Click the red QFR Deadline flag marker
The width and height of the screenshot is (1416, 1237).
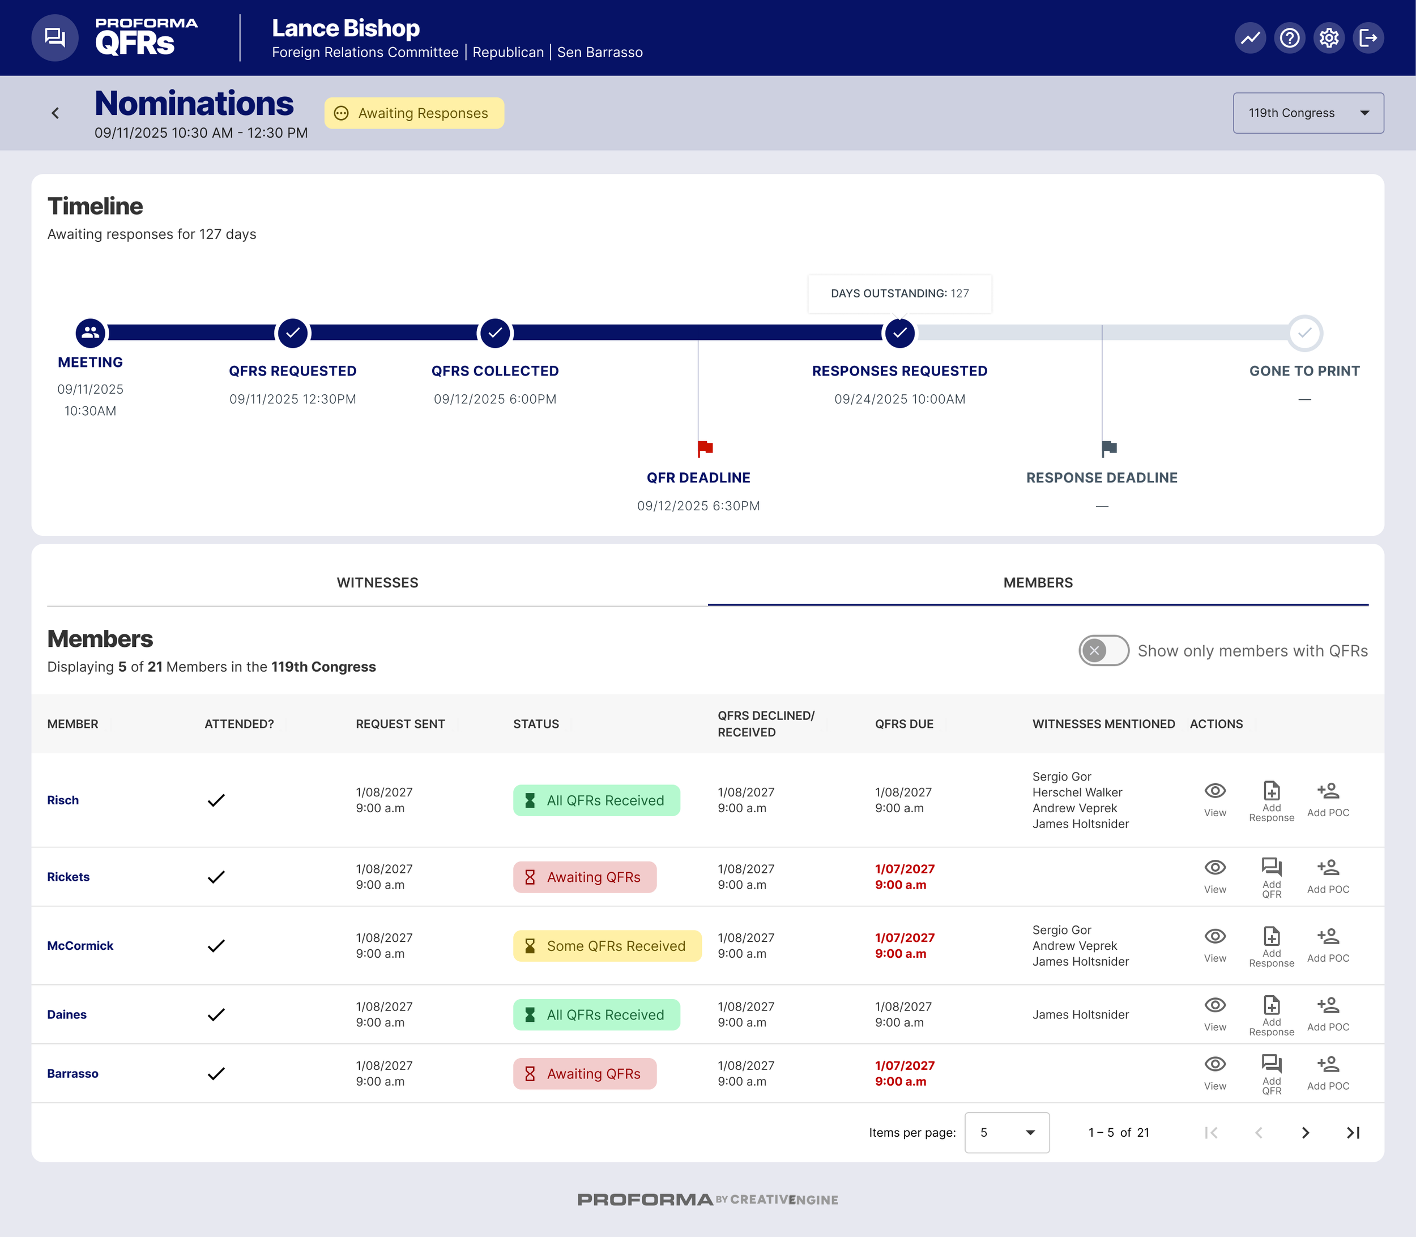(704, 449)
